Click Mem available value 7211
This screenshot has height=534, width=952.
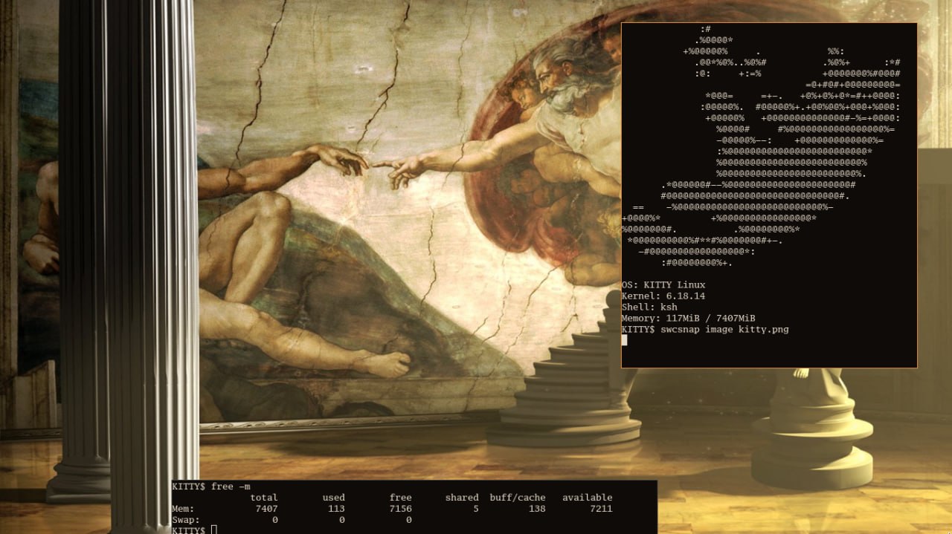point(602,509)
